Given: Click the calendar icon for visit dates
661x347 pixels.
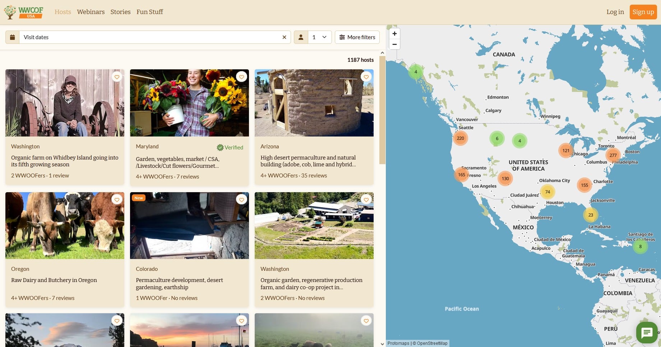Looking at the screenshot, I should (12, 37).
